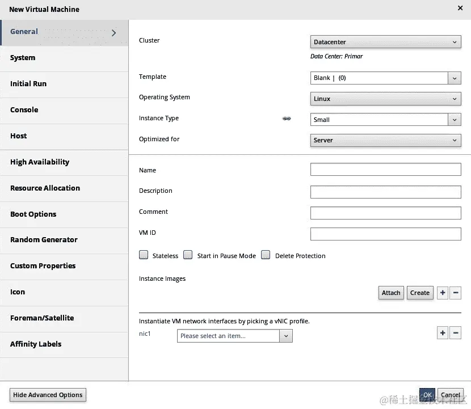
Task: Remove nic1 network interface with minus icon
Action: [x=455, y=333]
